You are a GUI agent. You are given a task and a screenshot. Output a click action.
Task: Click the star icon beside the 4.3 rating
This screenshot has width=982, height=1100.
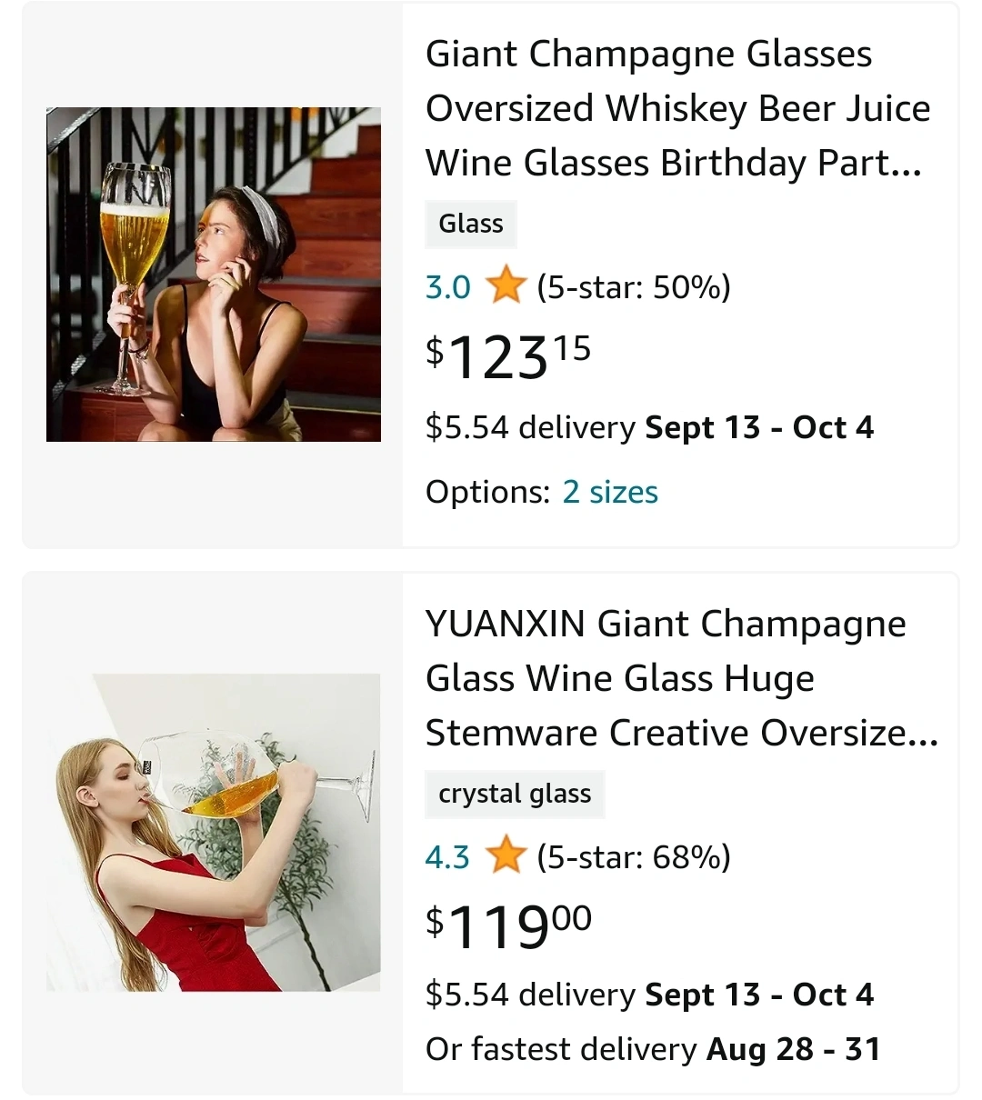tap(506, 856)
